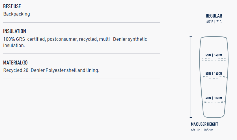Click the sleeping bag outline diagram
Viewport: 237px width, 140px height.
[x=214, y=85]
